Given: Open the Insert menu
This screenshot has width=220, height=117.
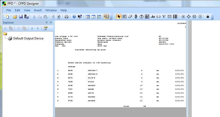Looking at the screenshot, I should coord(38,10).
